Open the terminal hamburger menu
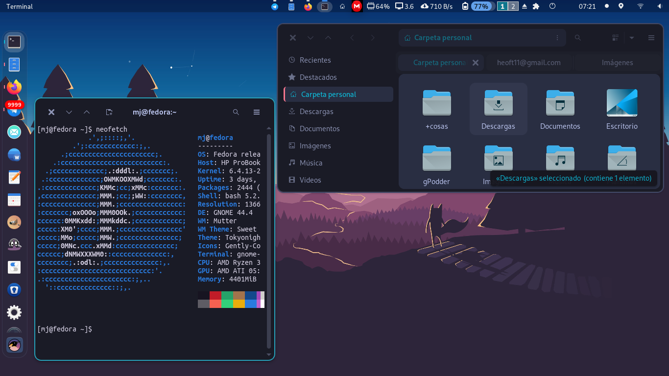 pyautogui.click(x=257, y=112)
